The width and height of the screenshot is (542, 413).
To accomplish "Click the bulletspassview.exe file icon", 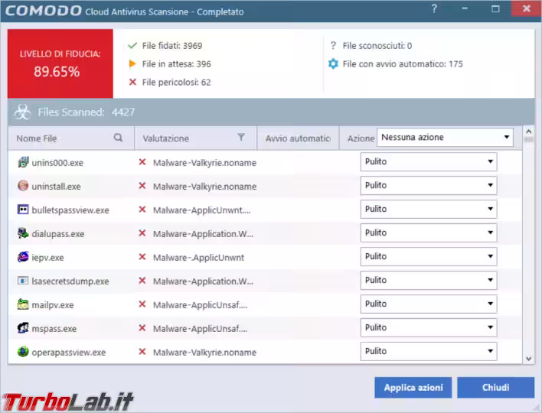I will (23, 210).
